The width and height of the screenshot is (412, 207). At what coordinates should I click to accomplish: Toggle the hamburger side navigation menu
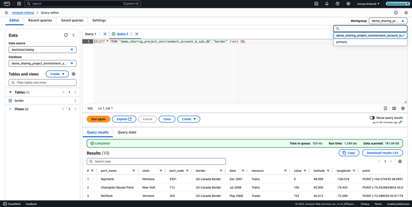click(6, 12)
